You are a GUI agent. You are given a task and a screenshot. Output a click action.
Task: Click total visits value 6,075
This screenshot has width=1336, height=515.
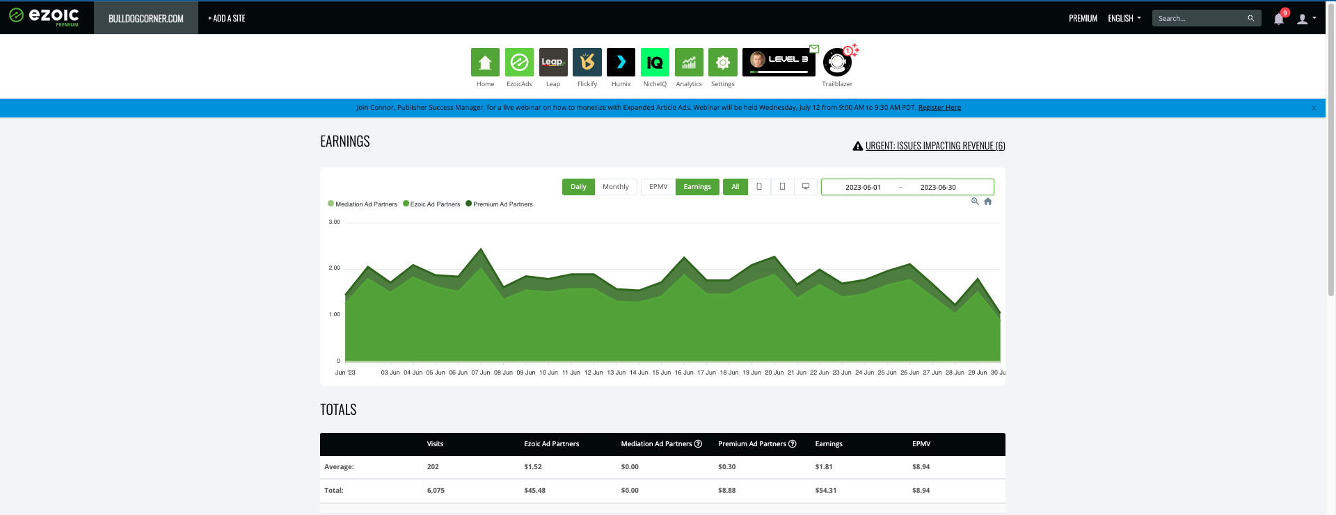pos(436,491)
